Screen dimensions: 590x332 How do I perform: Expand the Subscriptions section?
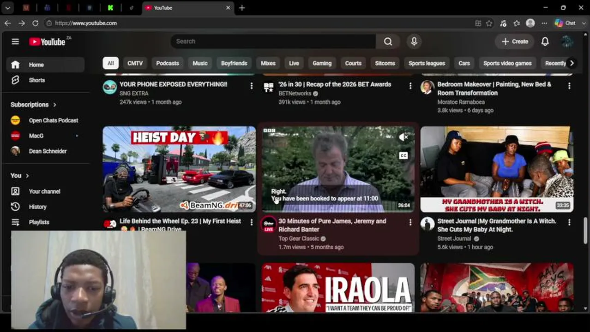point(33,105)
